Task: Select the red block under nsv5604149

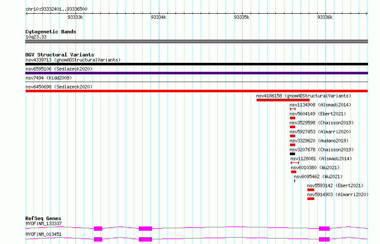Action: [292, 118]
